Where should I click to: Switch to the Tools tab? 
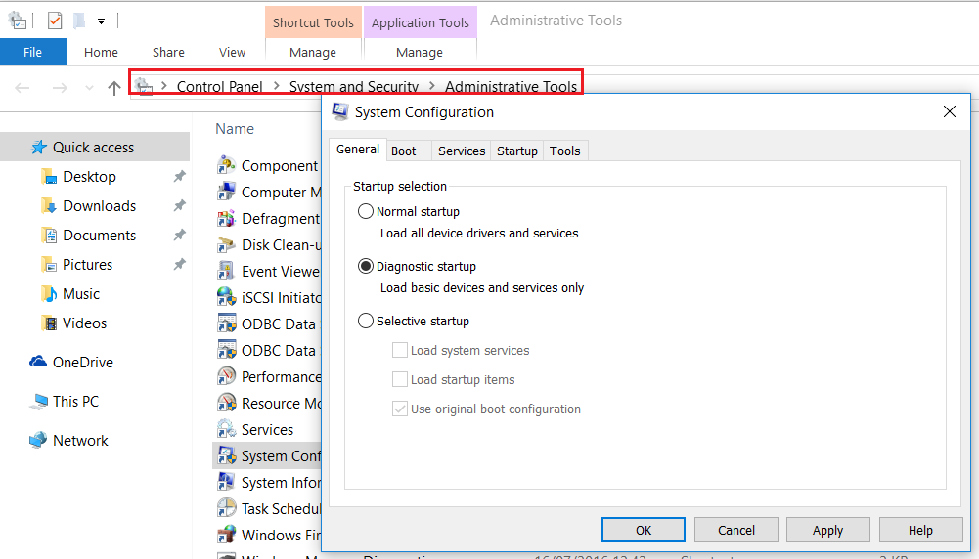coord(565,150)
